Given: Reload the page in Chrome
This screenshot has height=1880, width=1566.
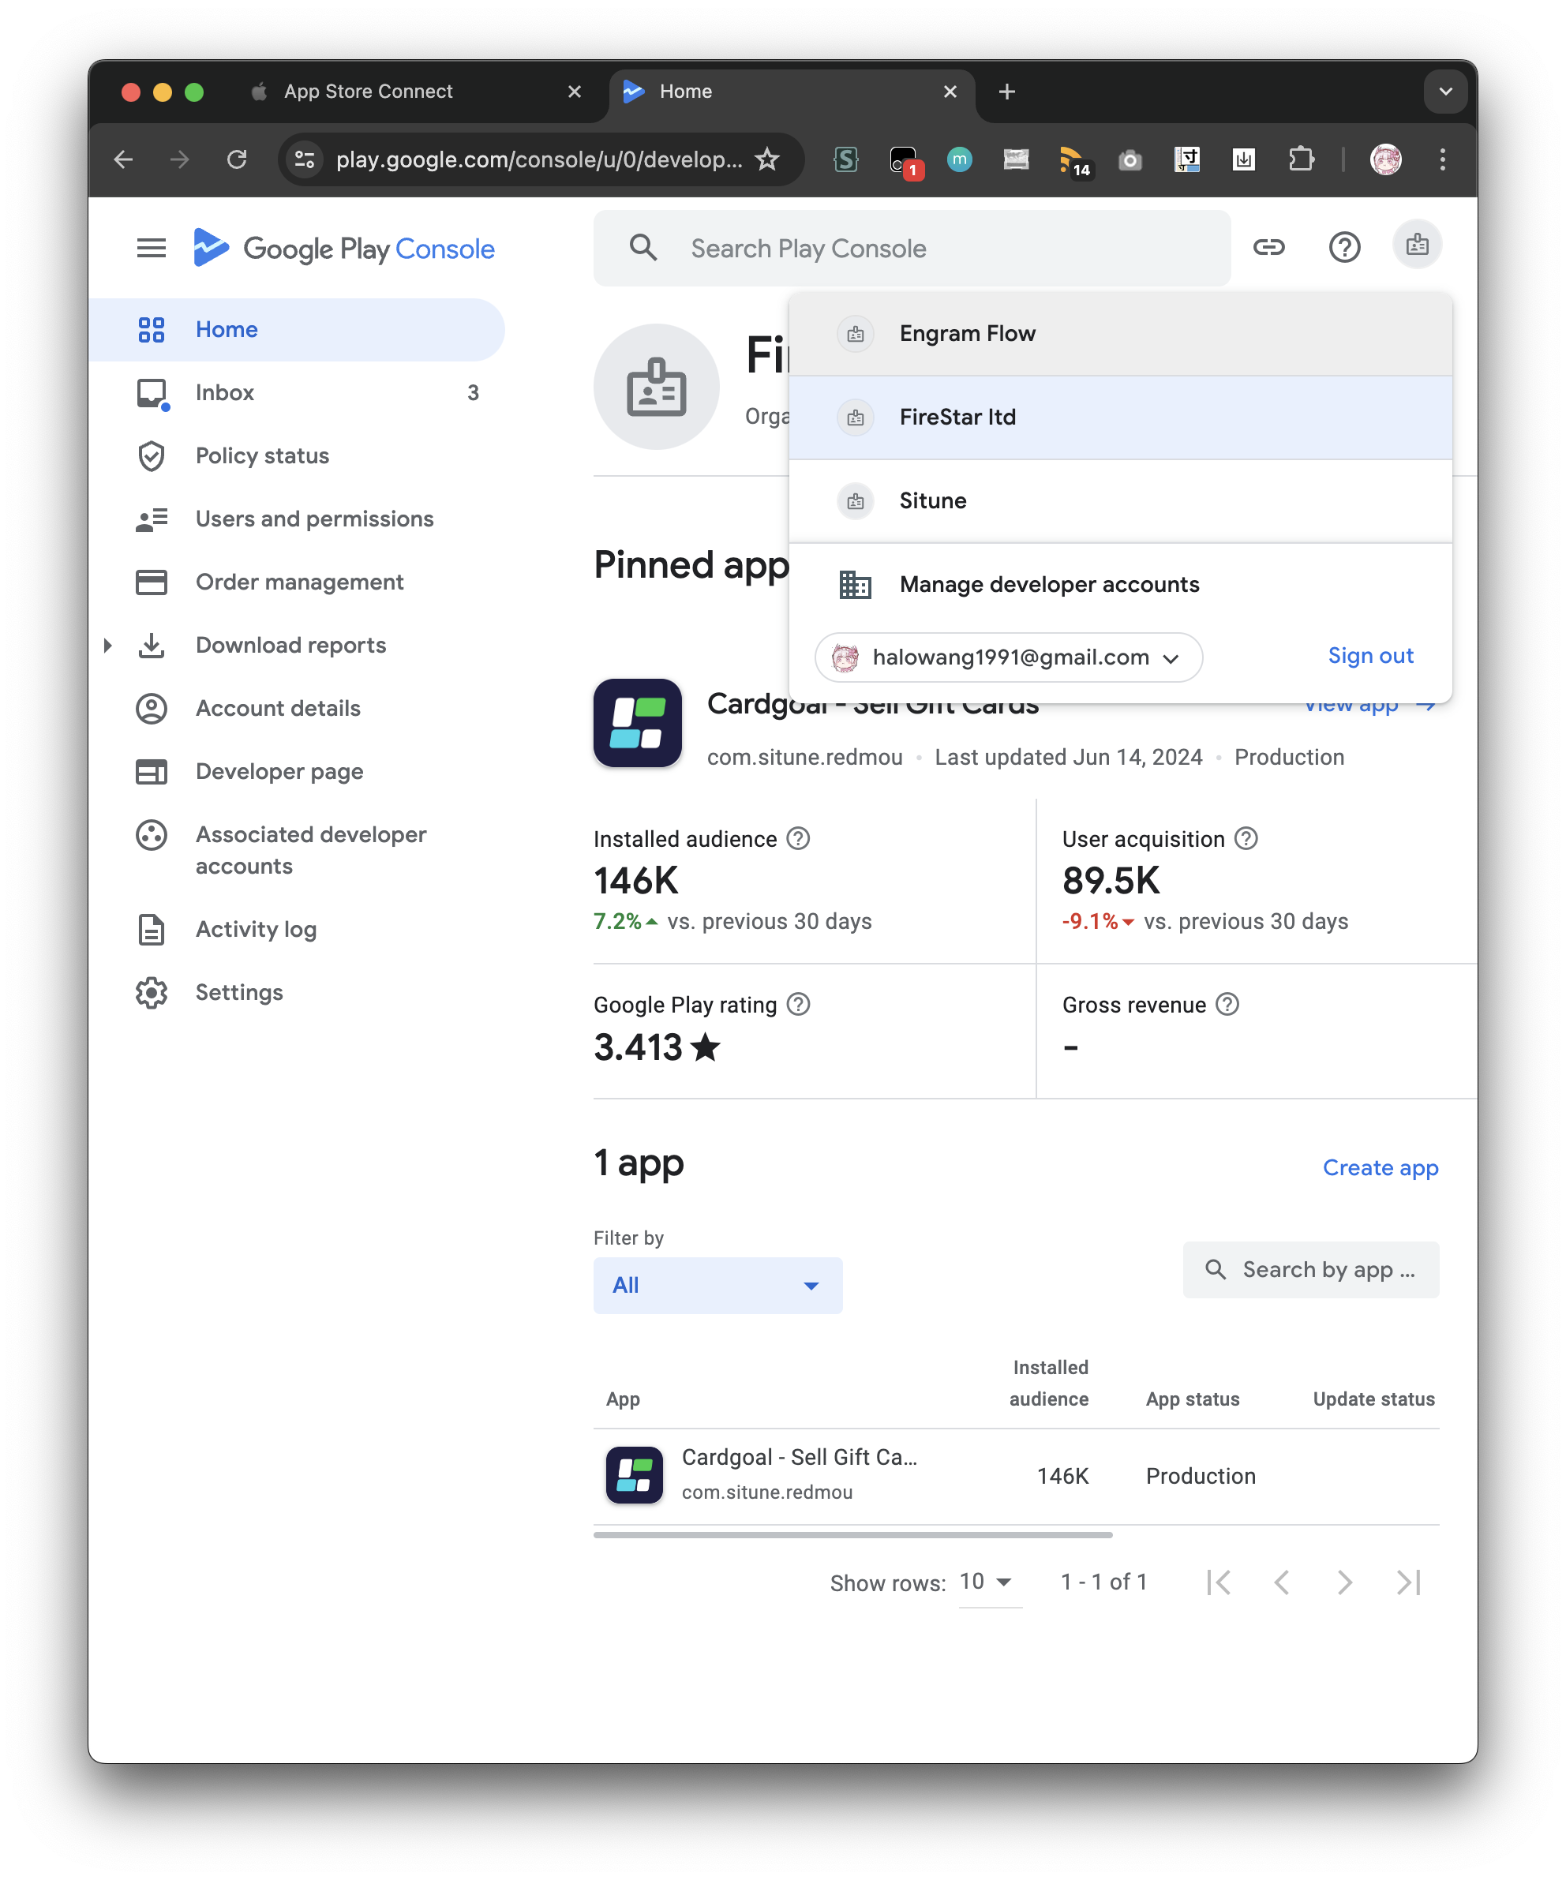Looking at the screenshot, I should pyautogui.click(x=236, y=159).
